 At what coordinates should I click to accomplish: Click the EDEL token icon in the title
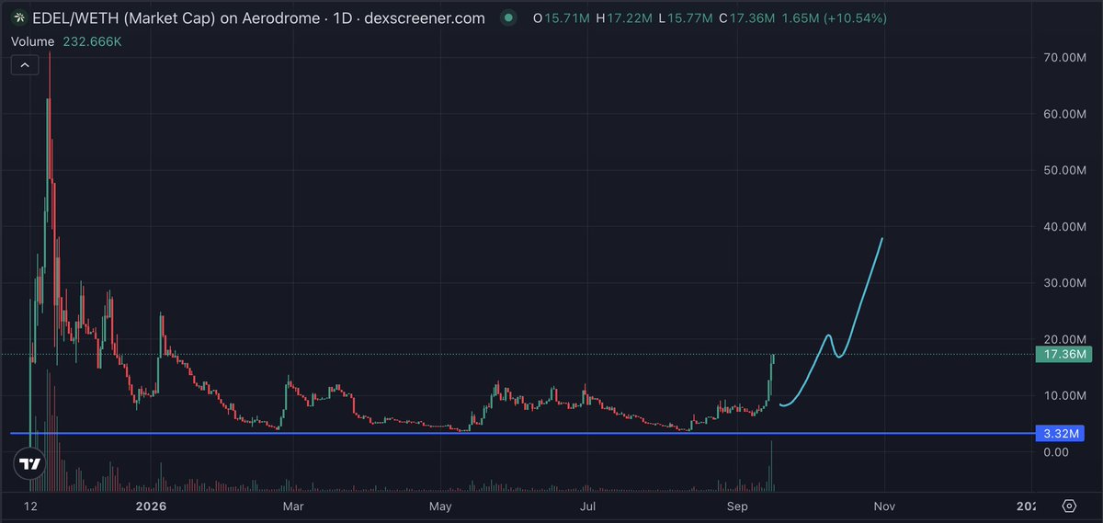click(18, 18)
